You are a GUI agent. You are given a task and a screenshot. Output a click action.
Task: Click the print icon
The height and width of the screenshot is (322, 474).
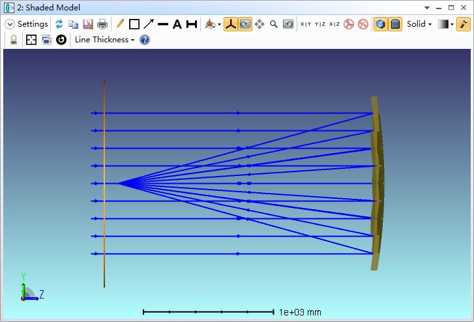(x=102, y=24)
